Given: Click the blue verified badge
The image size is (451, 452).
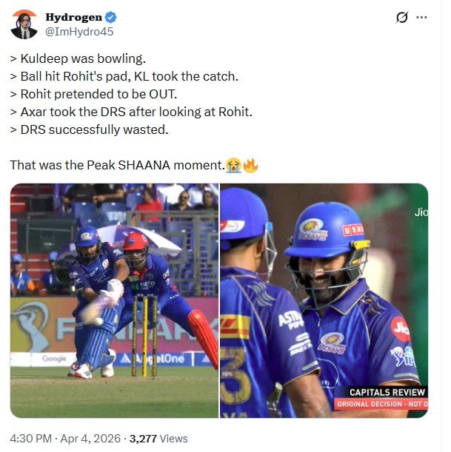Looking at the screenshot, I should [110, 18].
